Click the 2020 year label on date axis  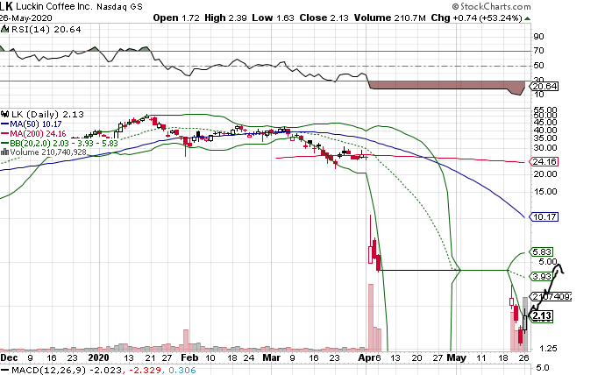99,357
